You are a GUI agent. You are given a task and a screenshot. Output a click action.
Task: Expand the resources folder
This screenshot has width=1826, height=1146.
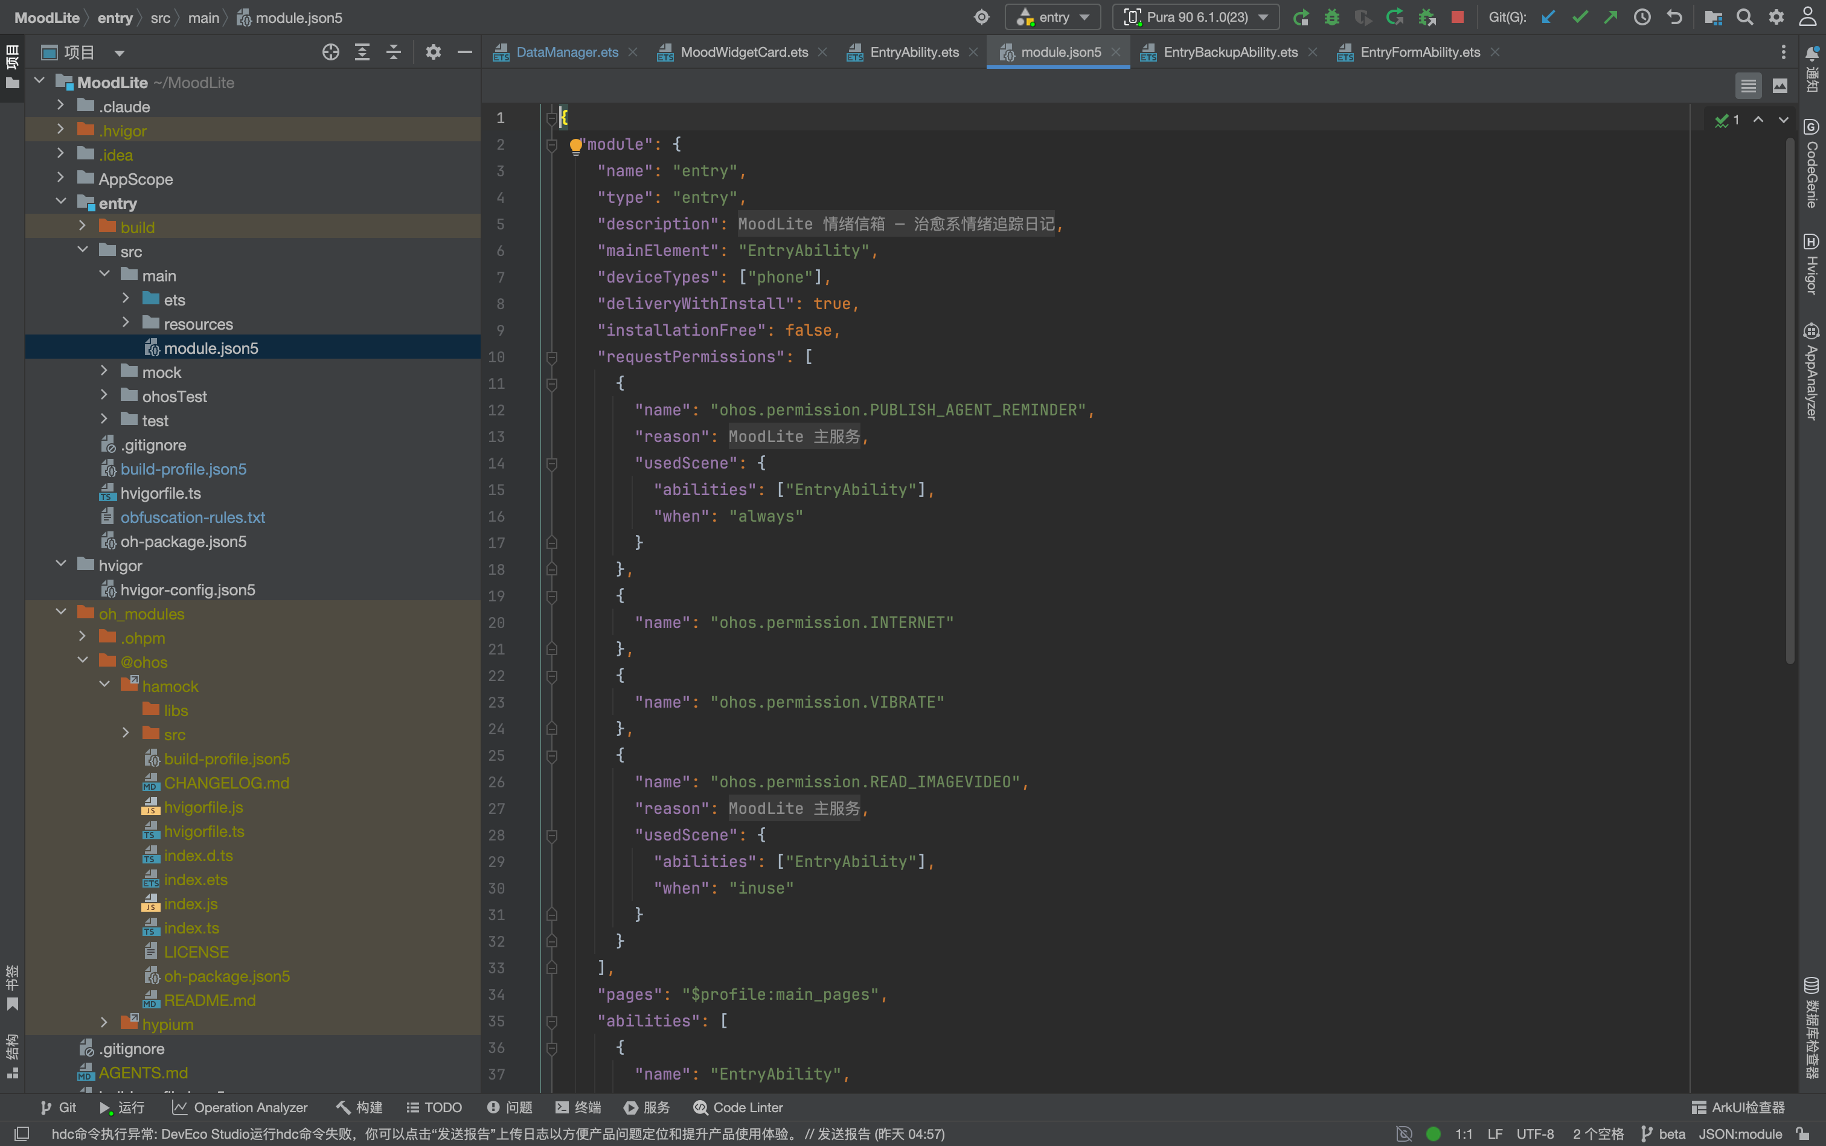tap(126, 323)
